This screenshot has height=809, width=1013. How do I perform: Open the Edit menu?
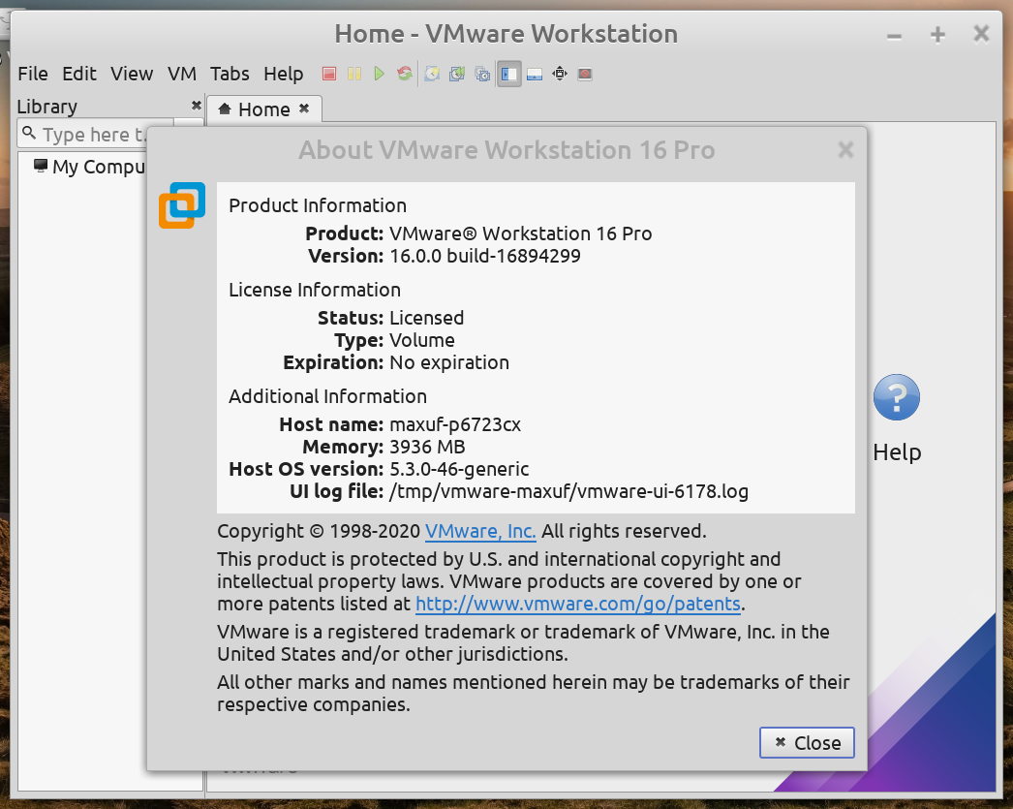pyautogui.click(x=79, y=74)
